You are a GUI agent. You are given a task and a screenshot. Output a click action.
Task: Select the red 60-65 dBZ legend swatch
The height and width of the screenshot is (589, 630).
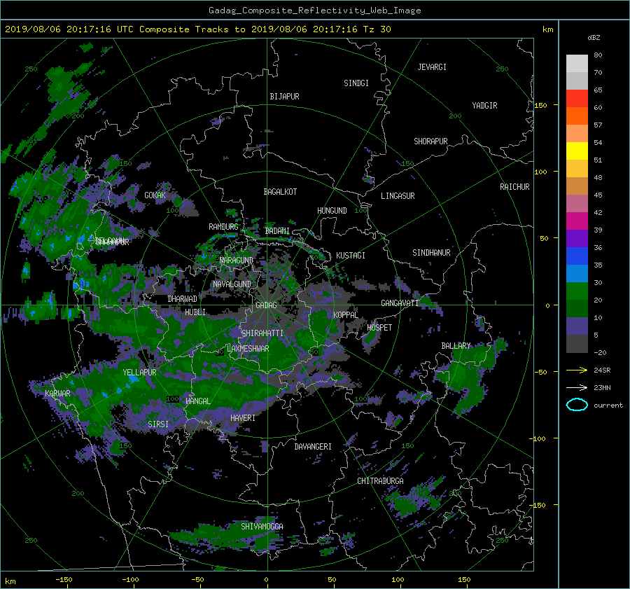pos(577,98)
